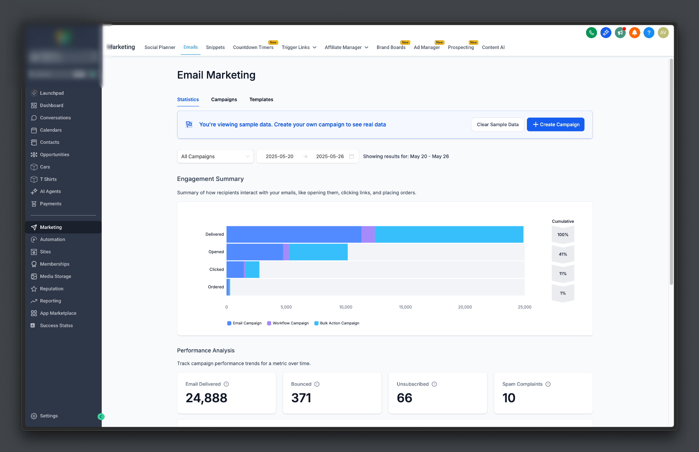Open the Social Planner tab
699x452 pixels.
click(x=160, y=48)
